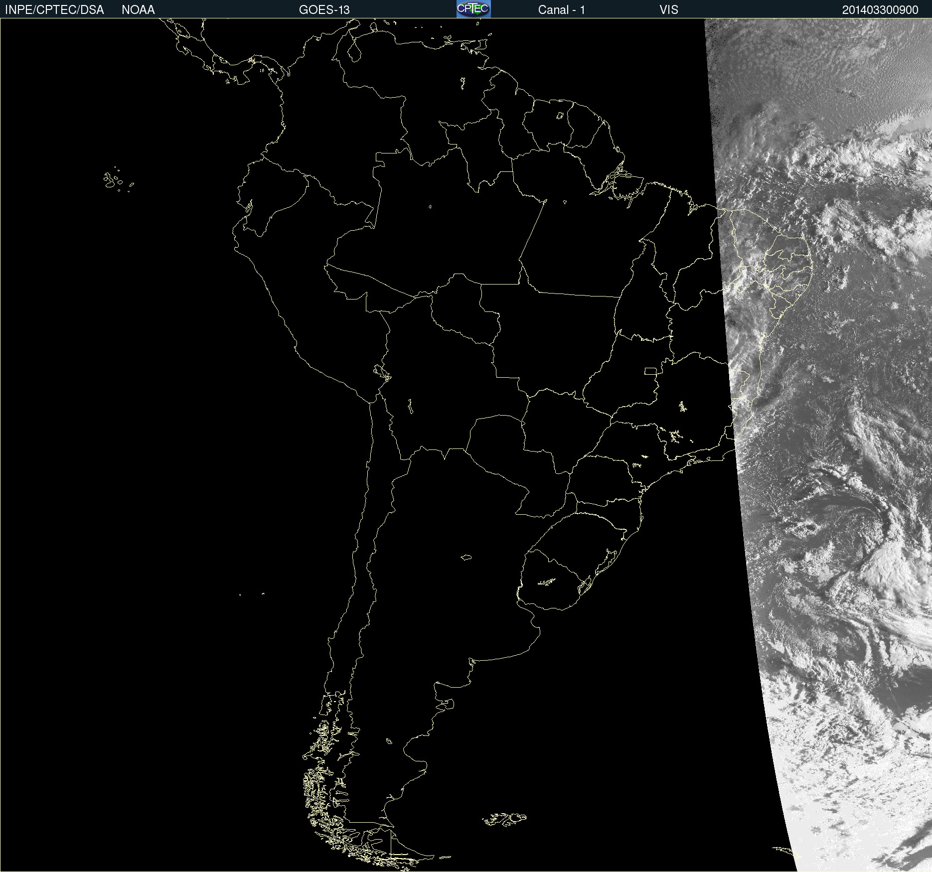The height and width of the screenshot is (872, 932).
Task: Click the GOES-13 satellite label
Action: pyautogui.click(x=324, y=10)
